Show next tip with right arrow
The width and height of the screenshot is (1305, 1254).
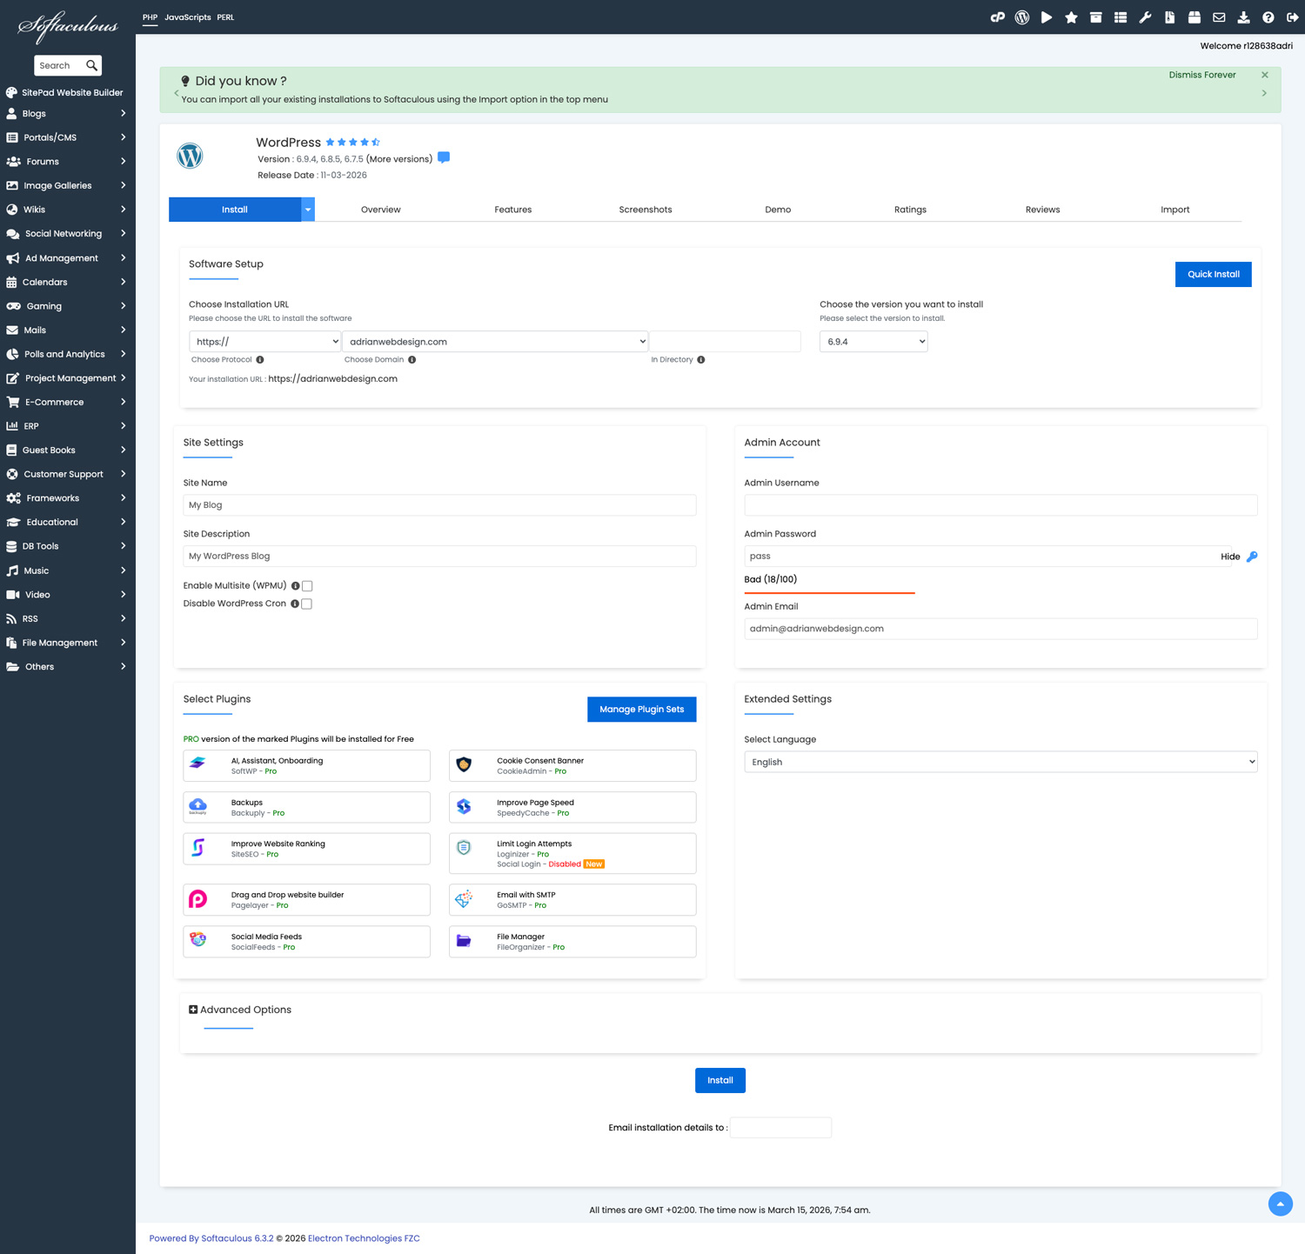pos(1264,93)
